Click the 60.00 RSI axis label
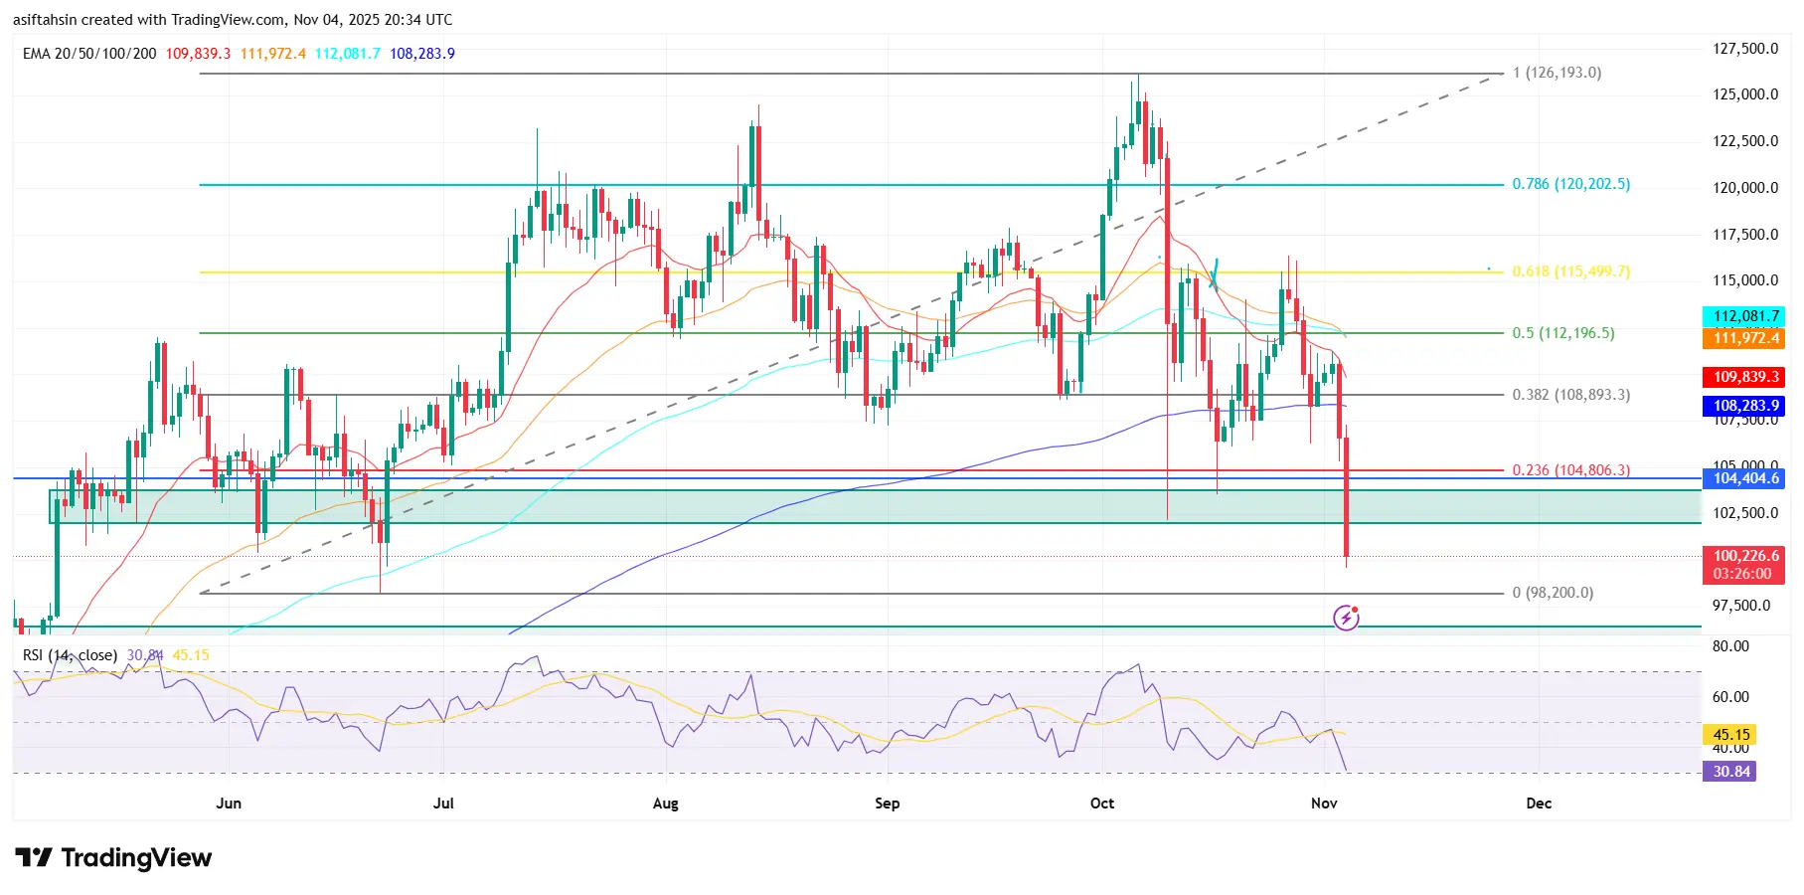 pyautogui.click(x=1730, y=697)
